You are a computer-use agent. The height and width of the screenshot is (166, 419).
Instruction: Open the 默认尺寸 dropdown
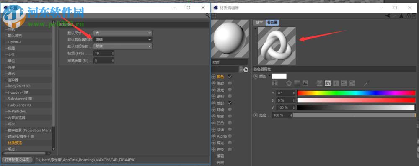(x=123, y=33)
